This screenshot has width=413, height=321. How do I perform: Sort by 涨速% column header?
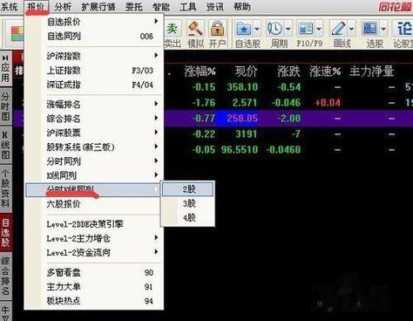pyautogui.click(x=325, y=72)
